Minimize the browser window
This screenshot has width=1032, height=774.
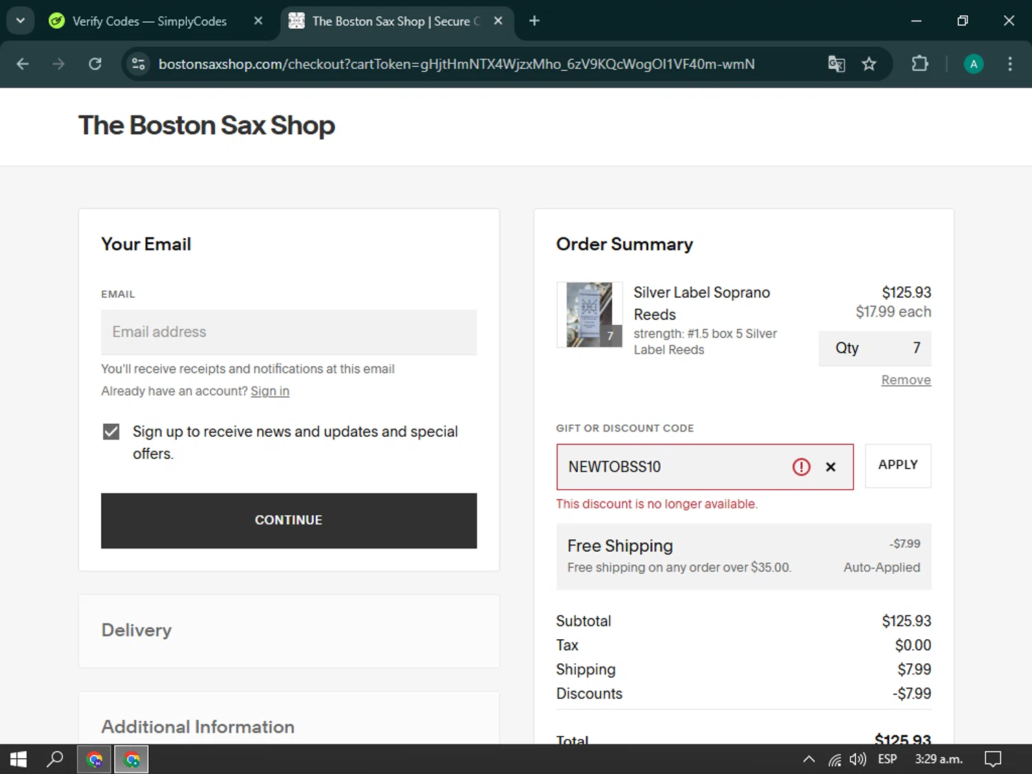click(916, 21)
